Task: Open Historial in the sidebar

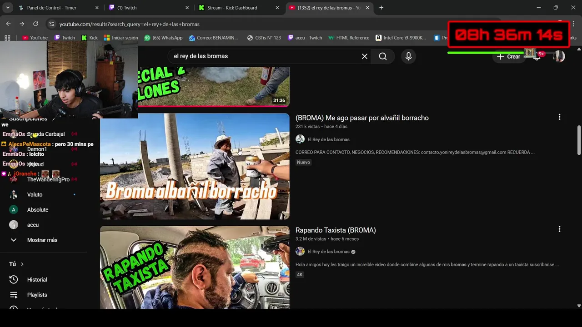Action: [37, 280]
